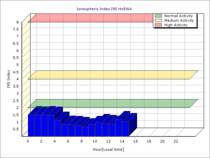The width and height of the screenshot is (210, 158).
Task: Click the last blue bar at hour 14
Action: click(x=125, y=129)
